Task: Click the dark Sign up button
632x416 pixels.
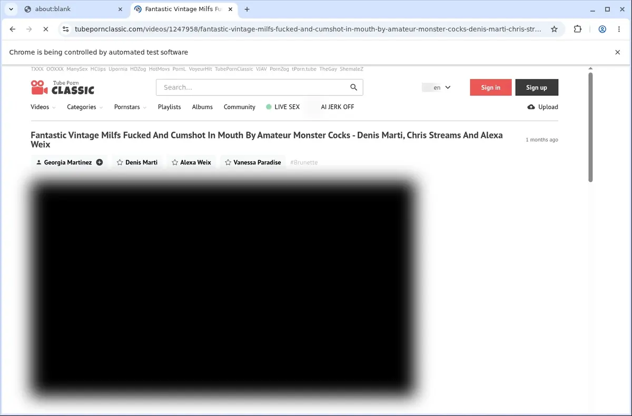Action: 536,87
